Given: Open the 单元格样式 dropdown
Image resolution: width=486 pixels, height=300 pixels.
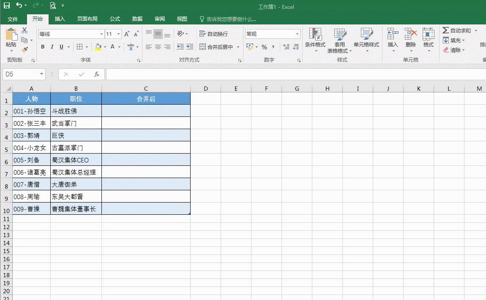Looking at the screenshot, I should (366, 40).
